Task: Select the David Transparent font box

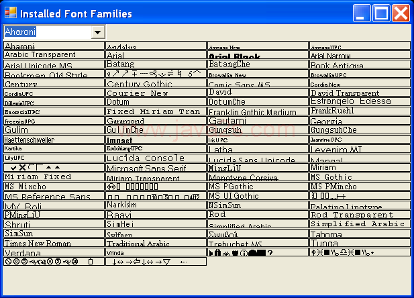Action: [360, 93]
